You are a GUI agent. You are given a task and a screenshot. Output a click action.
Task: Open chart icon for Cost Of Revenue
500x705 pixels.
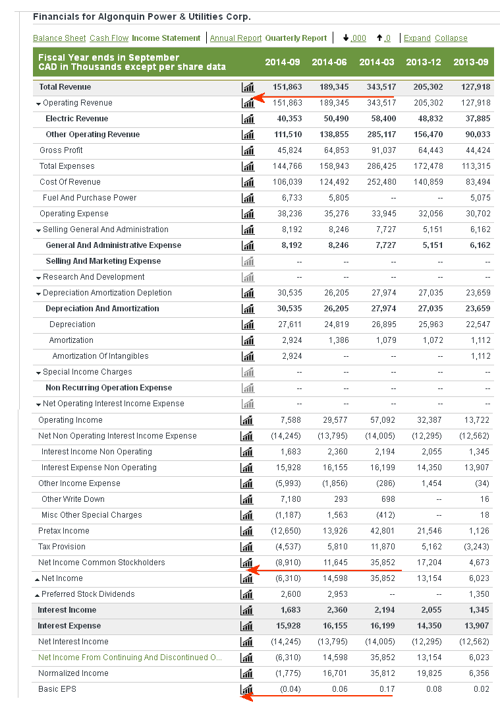click(248, 182)
